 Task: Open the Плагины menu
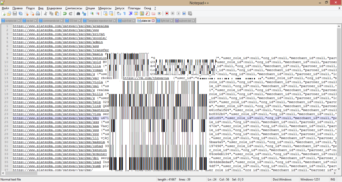click(x=134, y=8)
